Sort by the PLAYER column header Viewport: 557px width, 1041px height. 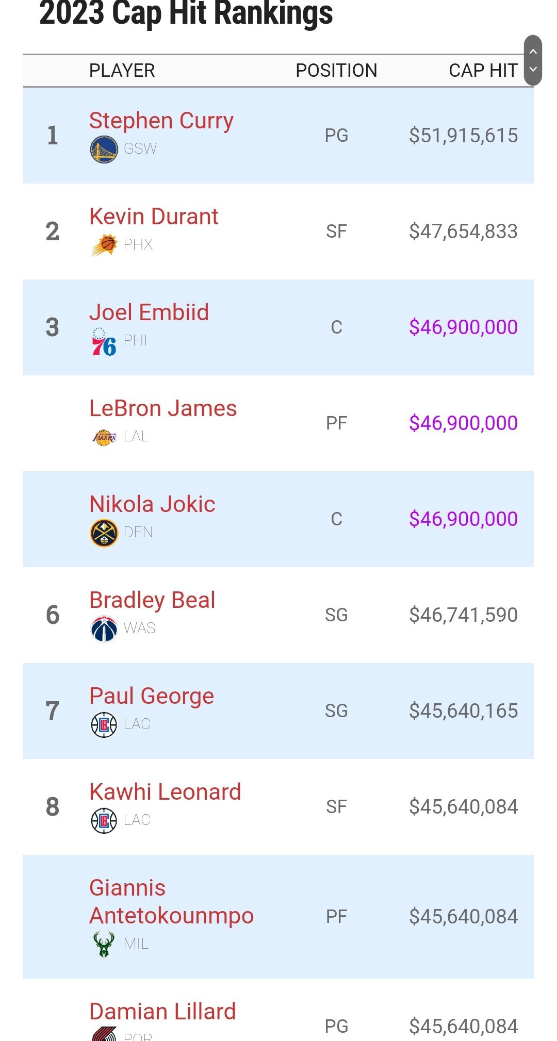point(122,71)
